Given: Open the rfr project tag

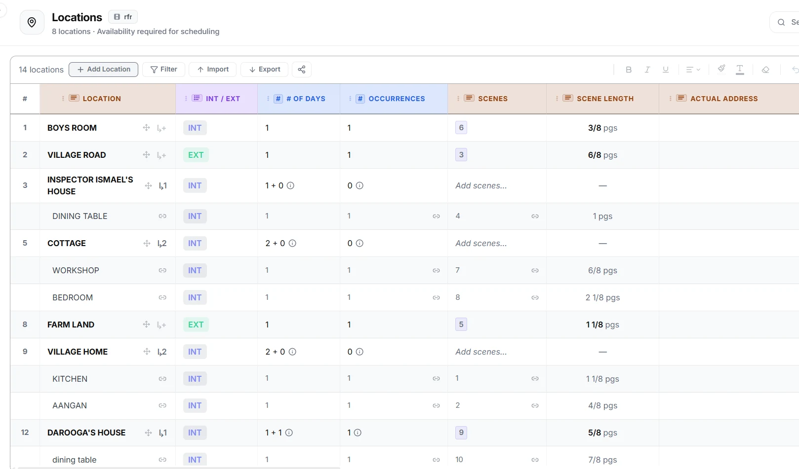Looking at the screenshot, I should [123, 17].
